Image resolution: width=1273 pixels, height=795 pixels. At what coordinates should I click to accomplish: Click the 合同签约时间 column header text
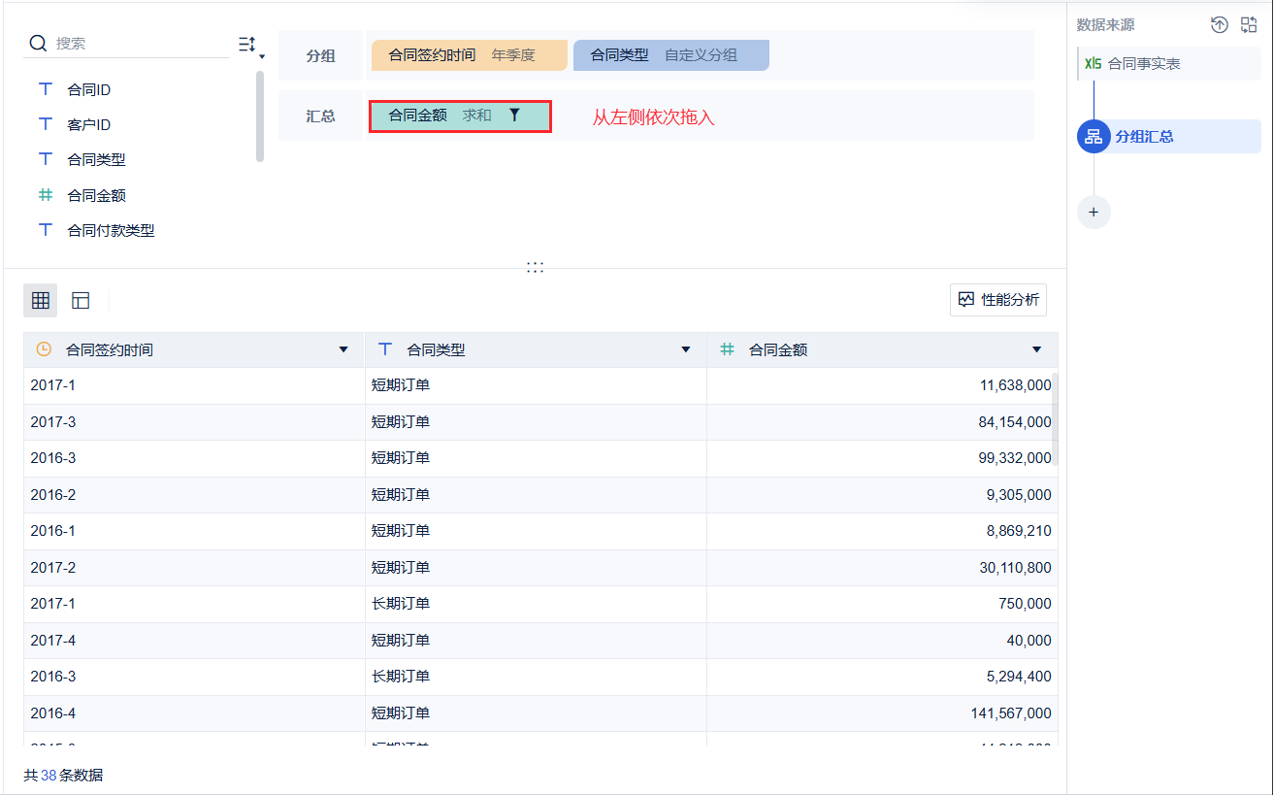coord(109,349)
